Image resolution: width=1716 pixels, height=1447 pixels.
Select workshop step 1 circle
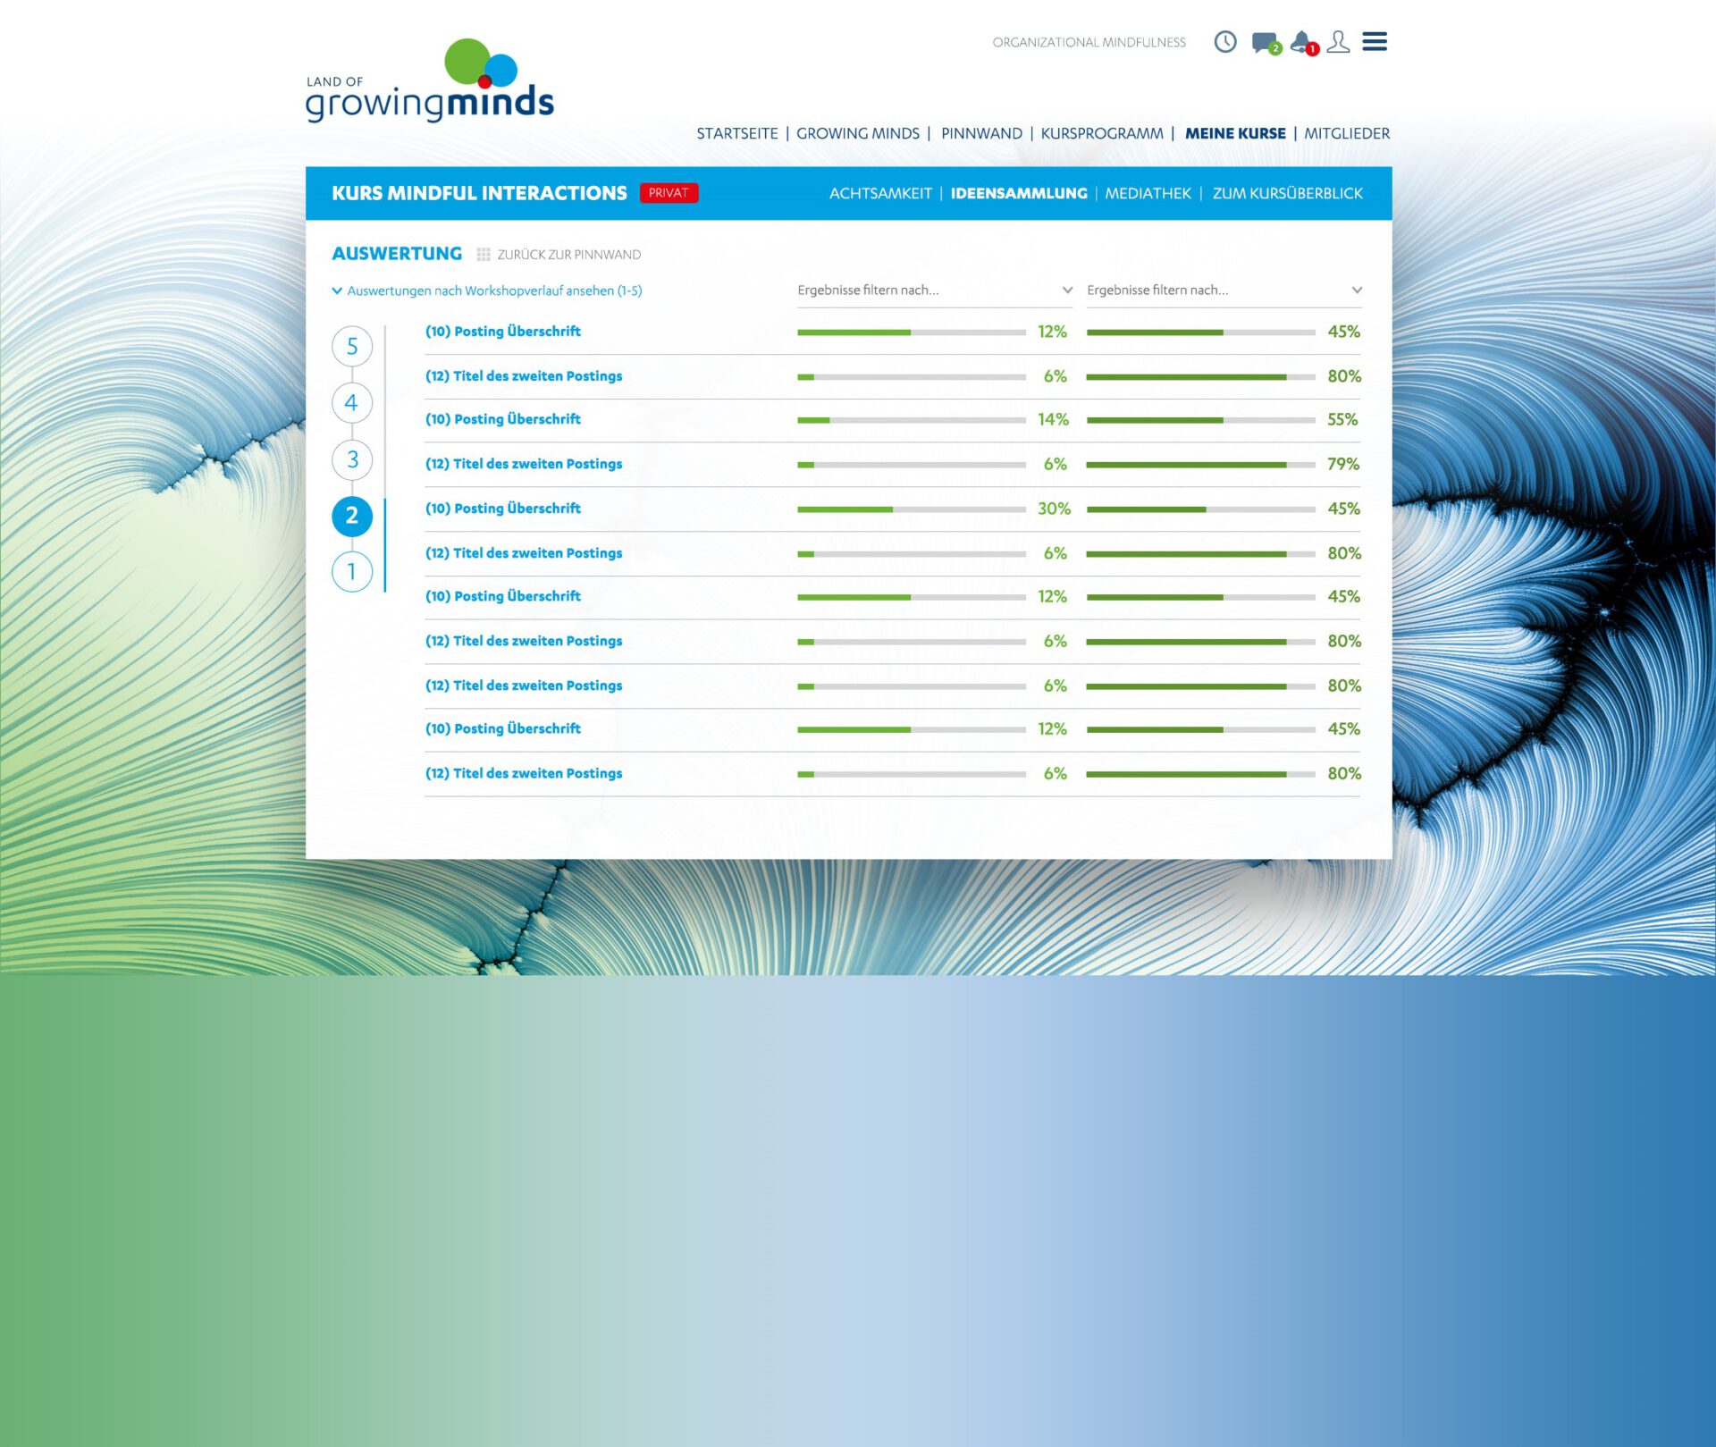tap(352, 572)
